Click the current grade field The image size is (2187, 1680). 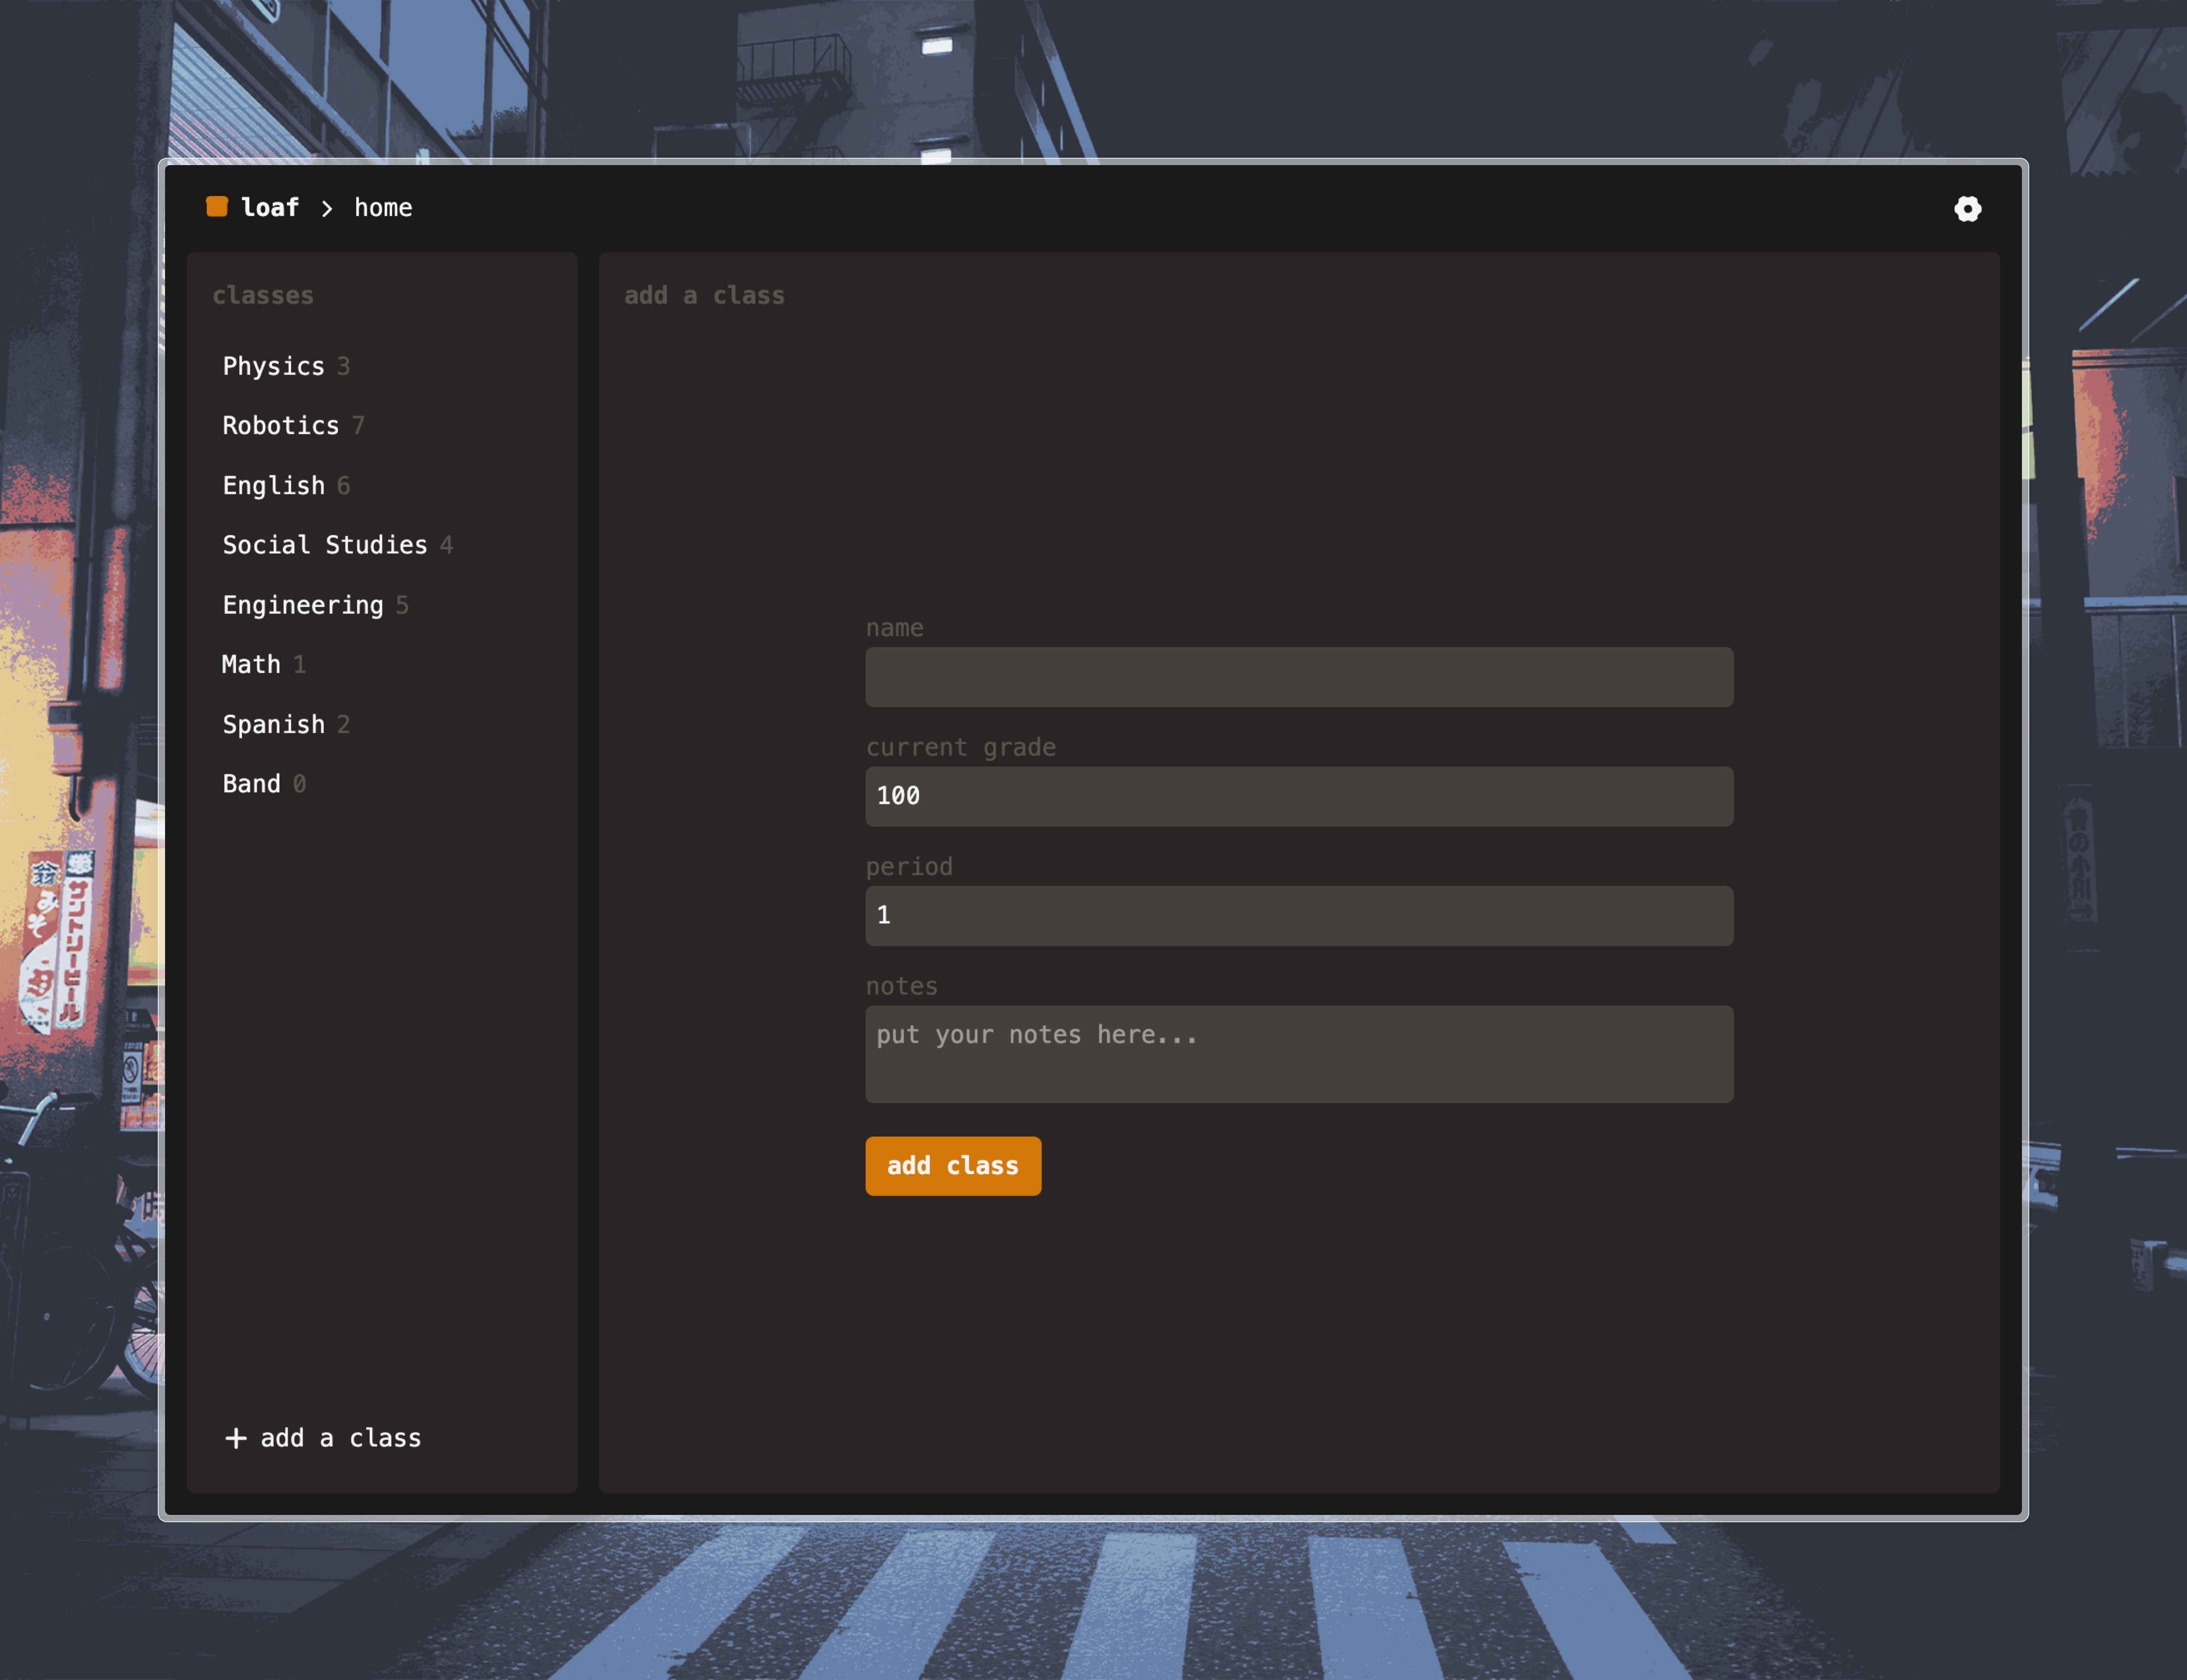(1298, 796)
